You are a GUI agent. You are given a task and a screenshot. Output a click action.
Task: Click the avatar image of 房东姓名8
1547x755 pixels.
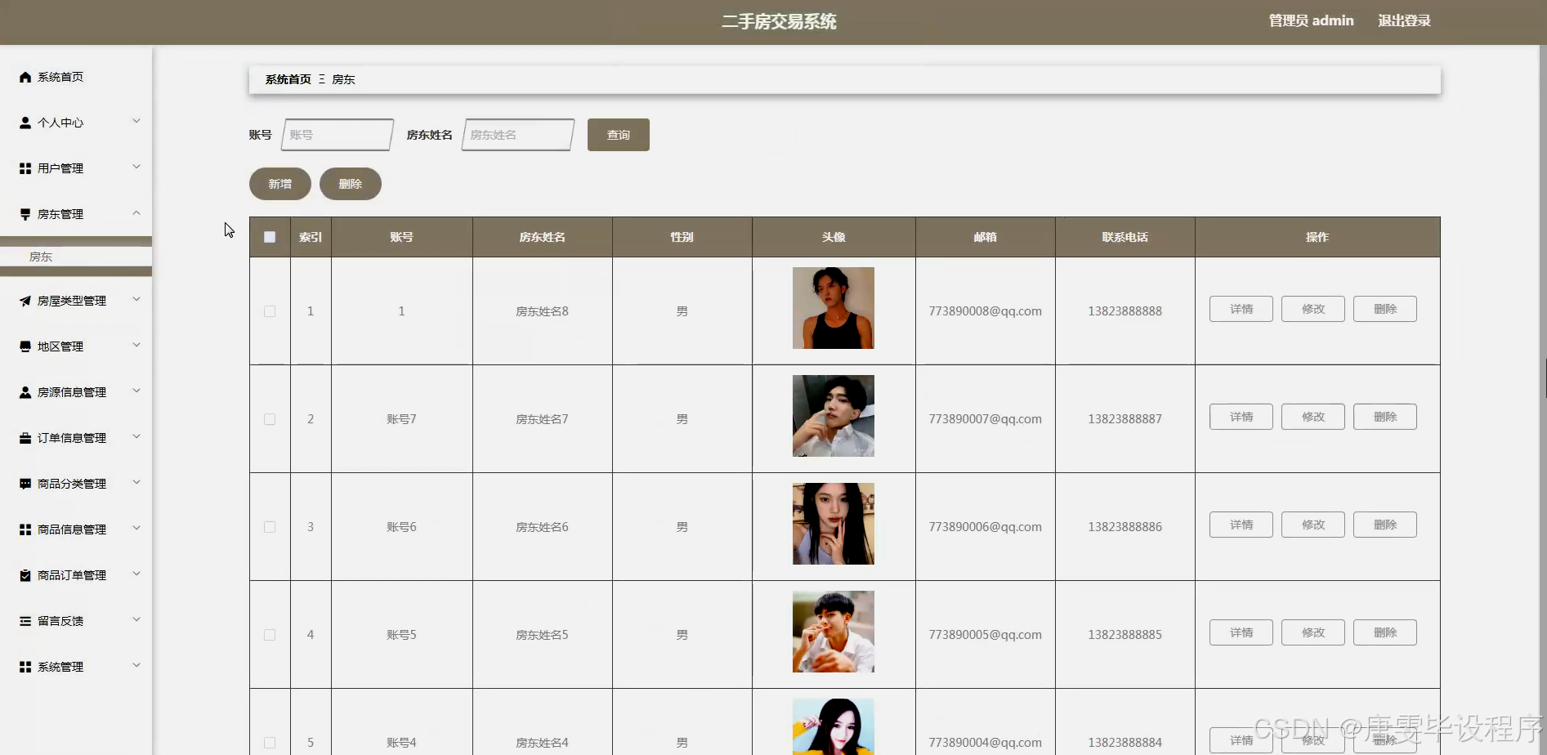pyautogui.click(x=834, y=308)
